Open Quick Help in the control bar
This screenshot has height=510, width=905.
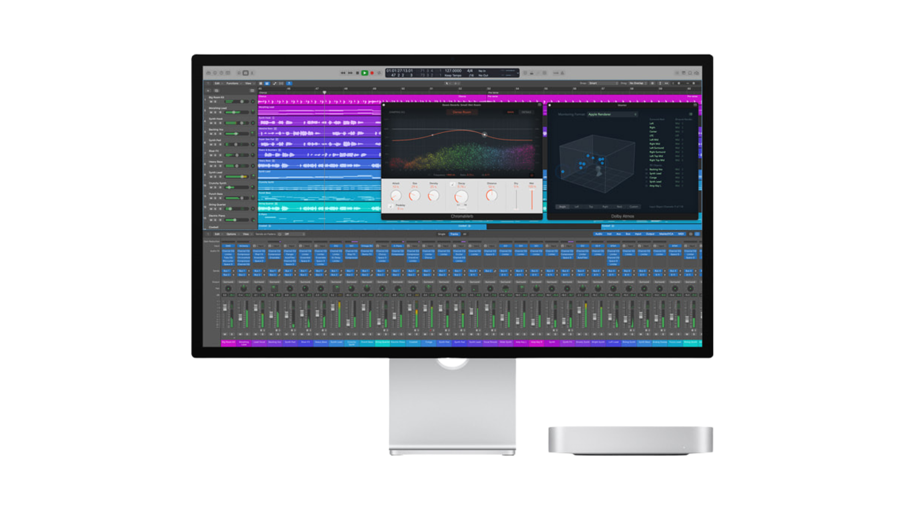(221, 73)
